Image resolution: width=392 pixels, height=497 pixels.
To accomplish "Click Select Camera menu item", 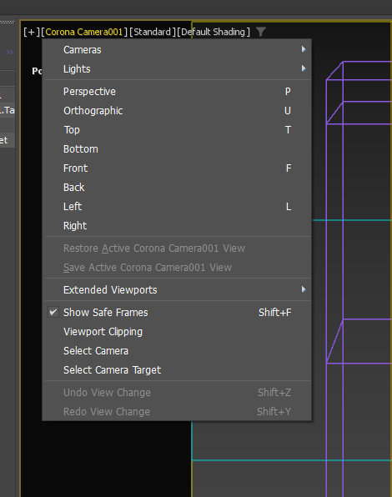I will [x=178, y=351].
